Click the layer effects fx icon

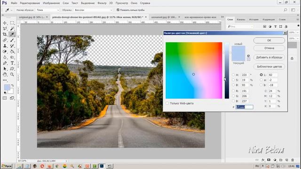pos(263,160)
